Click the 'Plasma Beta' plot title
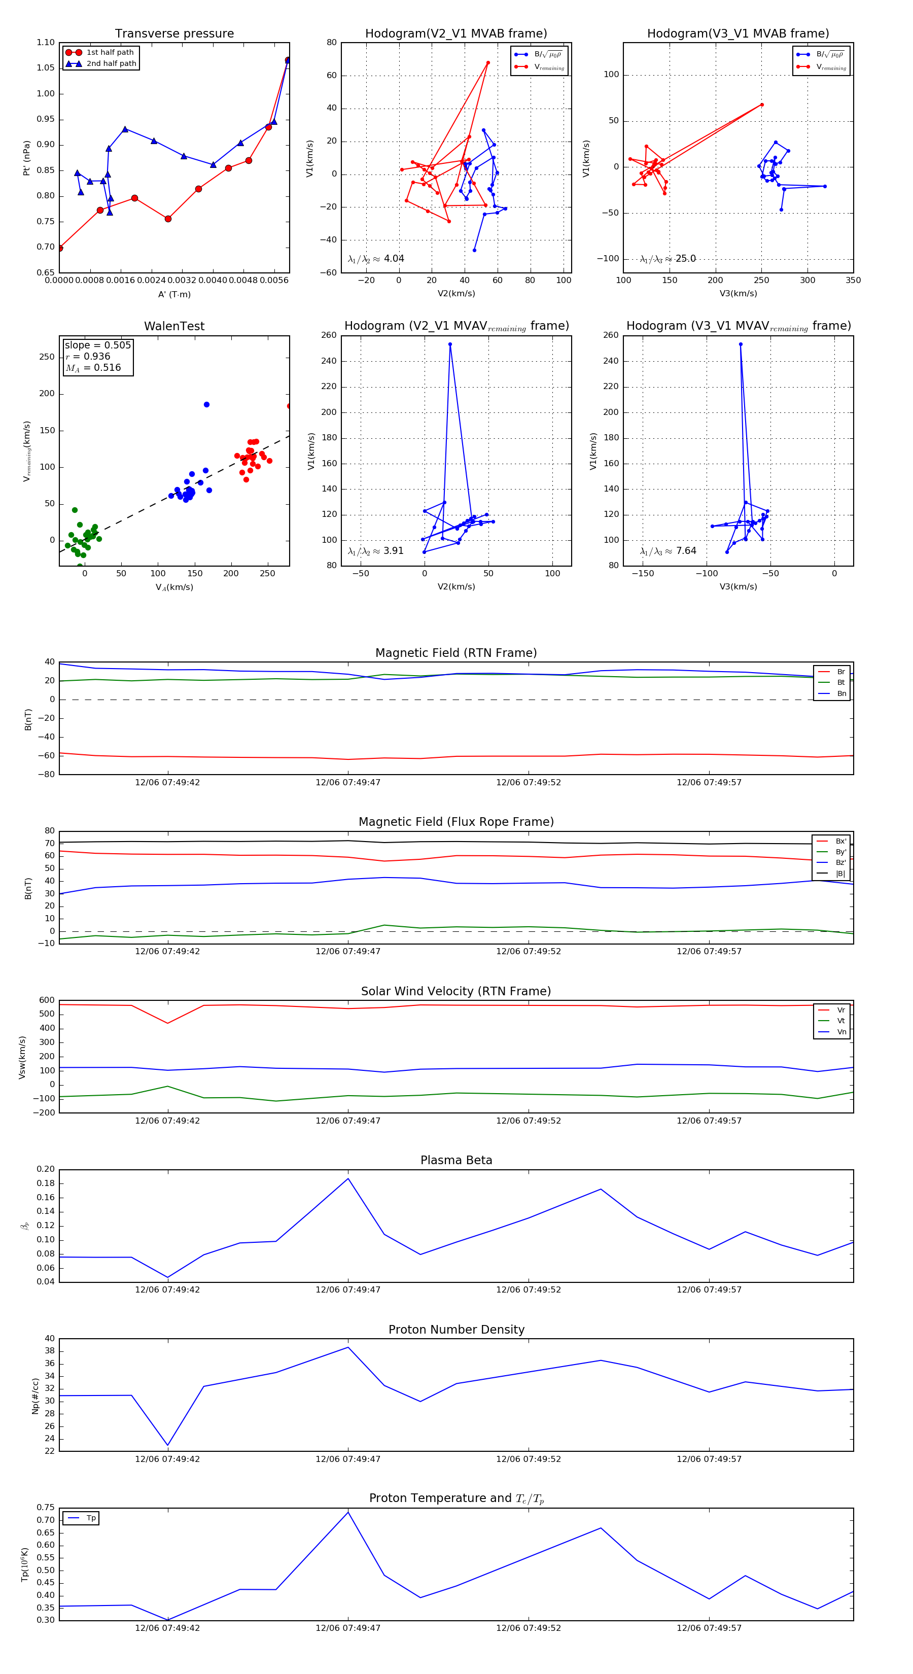The image size is (913, 1674). [456, 1161]
